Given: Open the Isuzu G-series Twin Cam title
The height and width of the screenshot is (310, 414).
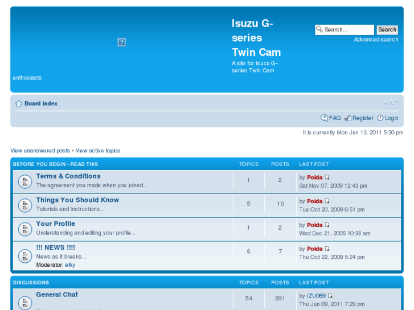Looking at the screenshot, I should click(256, 38).
